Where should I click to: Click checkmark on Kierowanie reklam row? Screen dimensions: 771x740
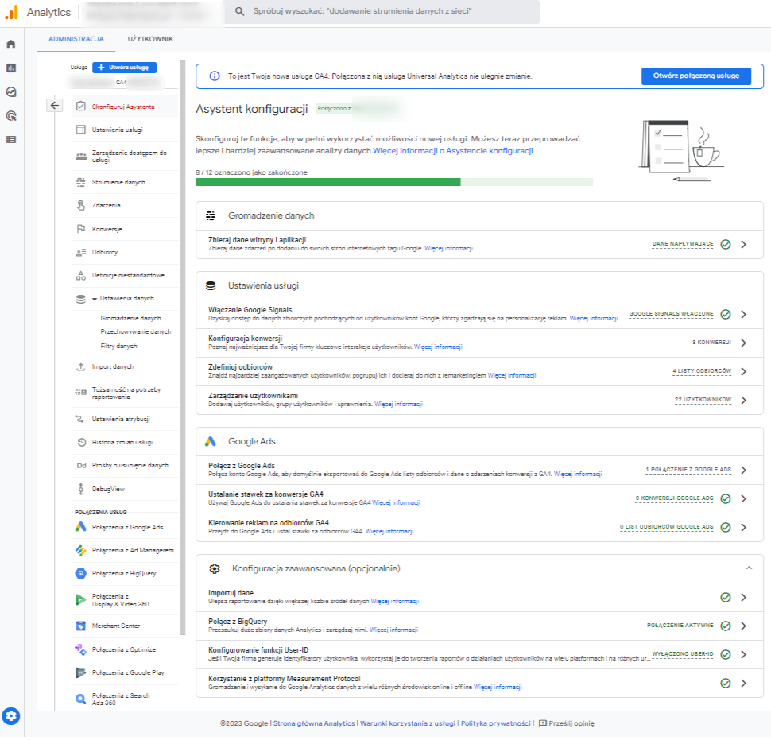click(x=725, y=527)
